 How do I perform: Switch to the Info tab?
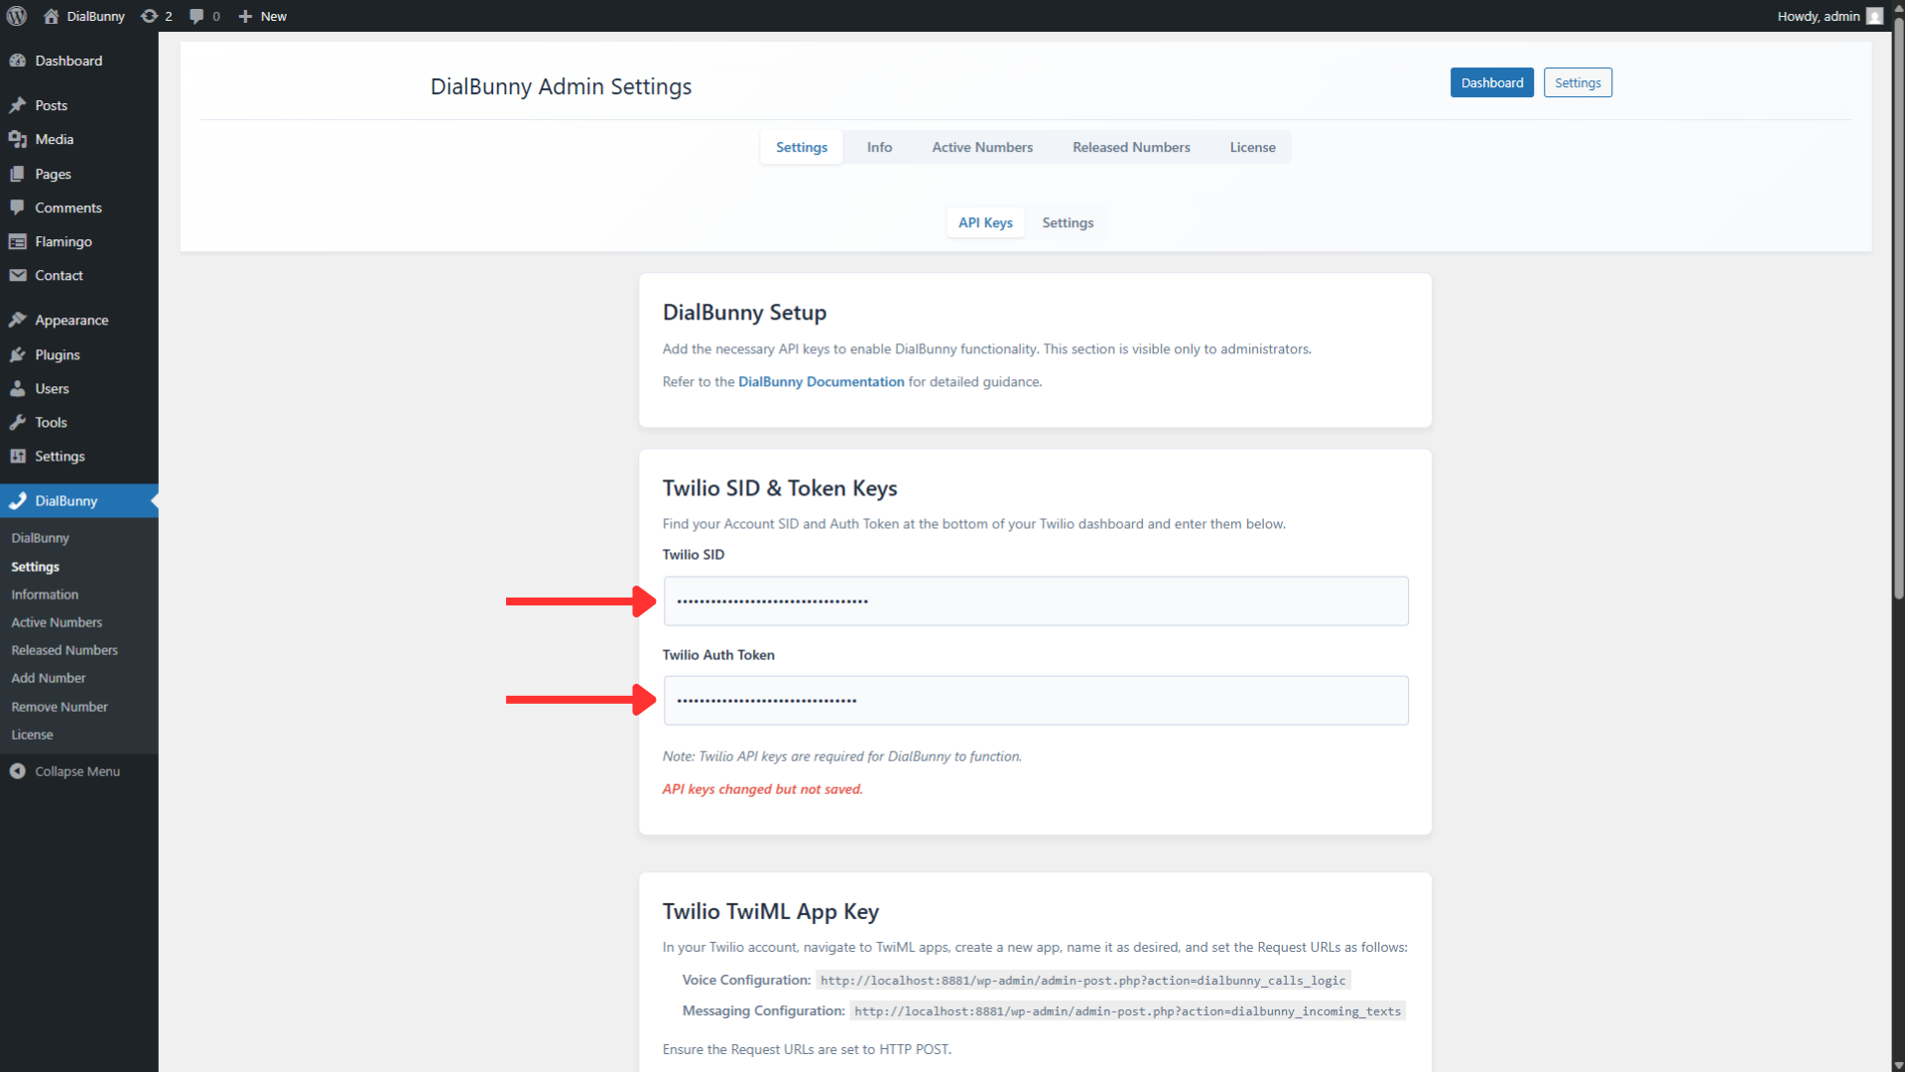point(878,146)
